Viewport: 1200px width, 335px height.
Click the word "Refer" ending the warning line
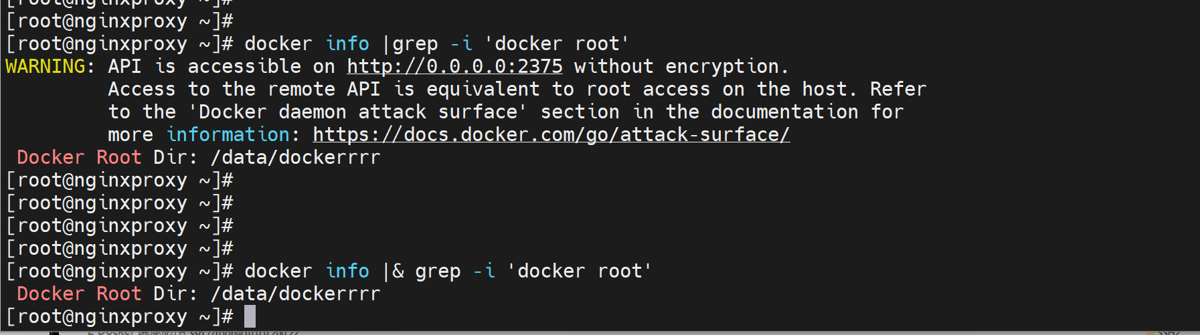pyautogui.click(x=897, y=90)
